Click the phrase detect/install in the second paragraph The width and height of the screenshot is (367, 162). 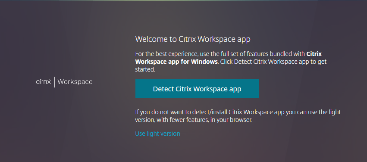pos(210,112)
